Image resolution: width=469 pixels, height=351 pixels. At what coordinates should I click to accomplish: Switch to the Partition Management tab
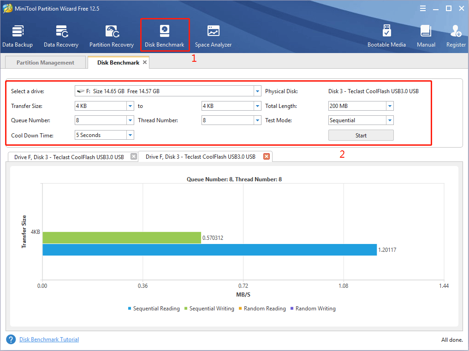click(45, 63)
